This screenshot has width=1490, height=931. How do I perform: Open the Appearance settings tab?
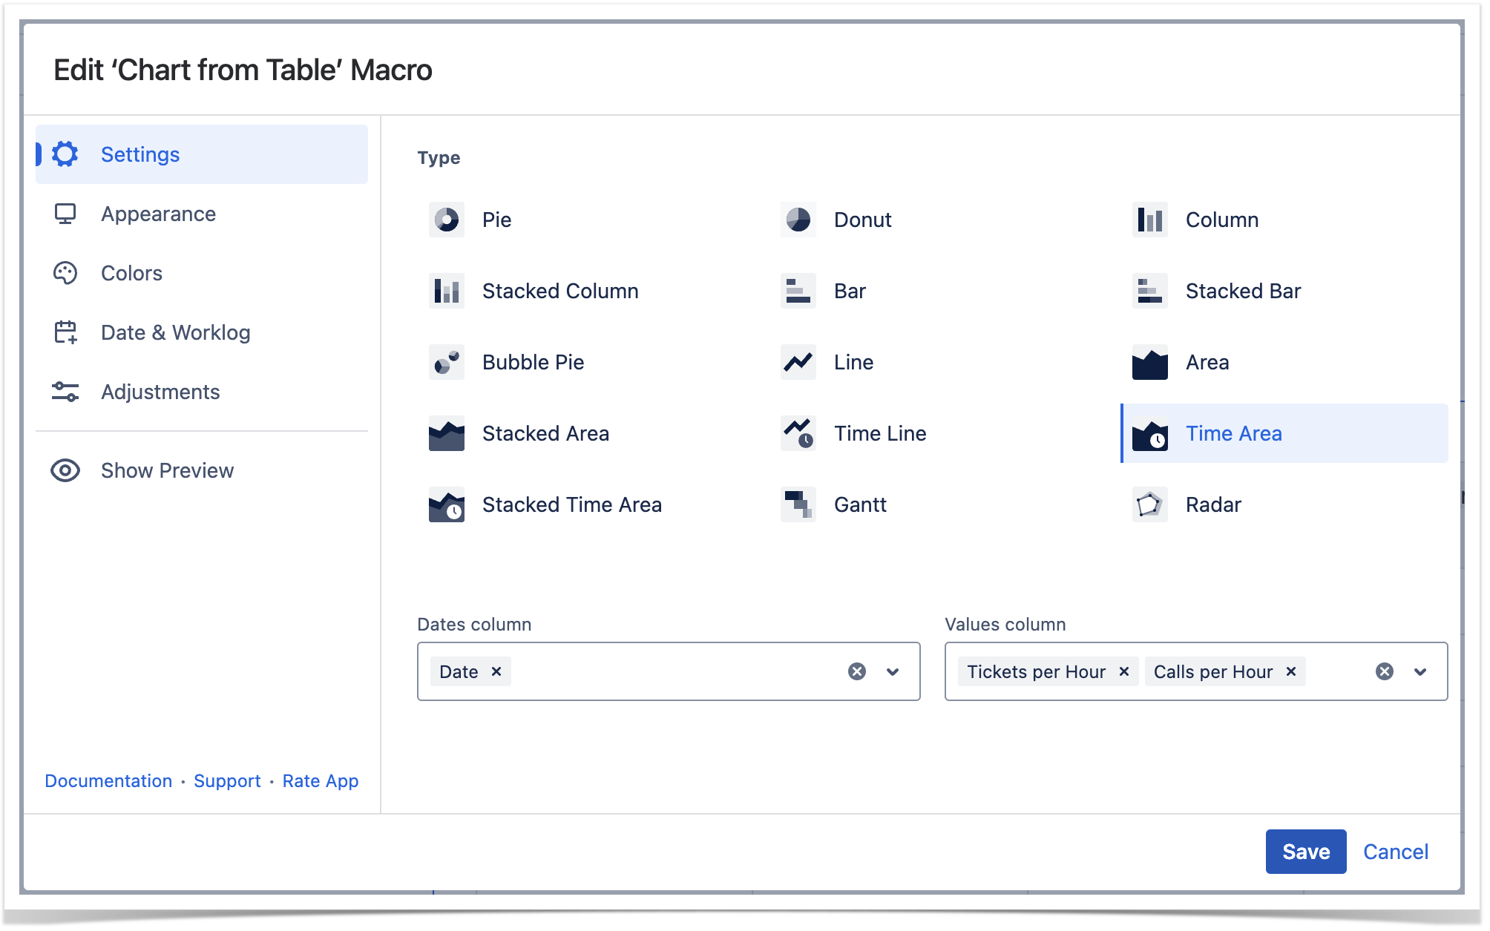[158, 214]
